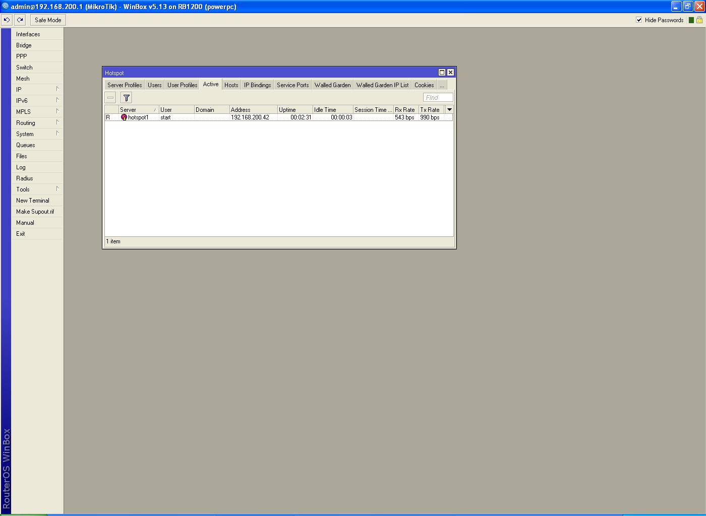Click the hotspot1 server icon in the row
The height and width of the screenshot is (516, 706).
tap(124, 117)
